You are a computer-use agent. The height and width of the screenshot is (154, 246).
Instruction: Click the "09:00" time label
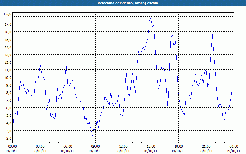(x=95, y=147)
